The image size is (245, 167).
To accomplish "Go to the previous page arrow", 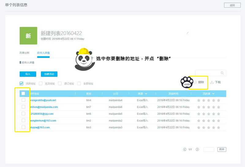I will pyautogui.click(x=185, y=149).
